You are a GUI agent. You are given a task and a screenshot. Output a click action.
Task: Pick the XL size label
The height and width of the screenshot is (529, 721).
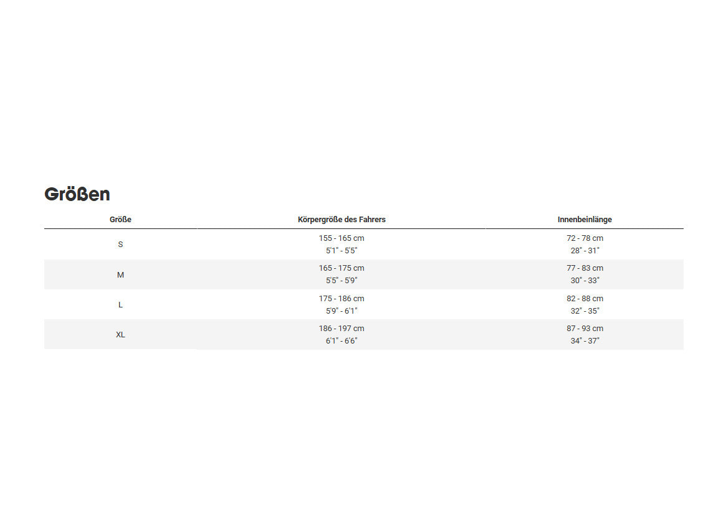(120, 335)
